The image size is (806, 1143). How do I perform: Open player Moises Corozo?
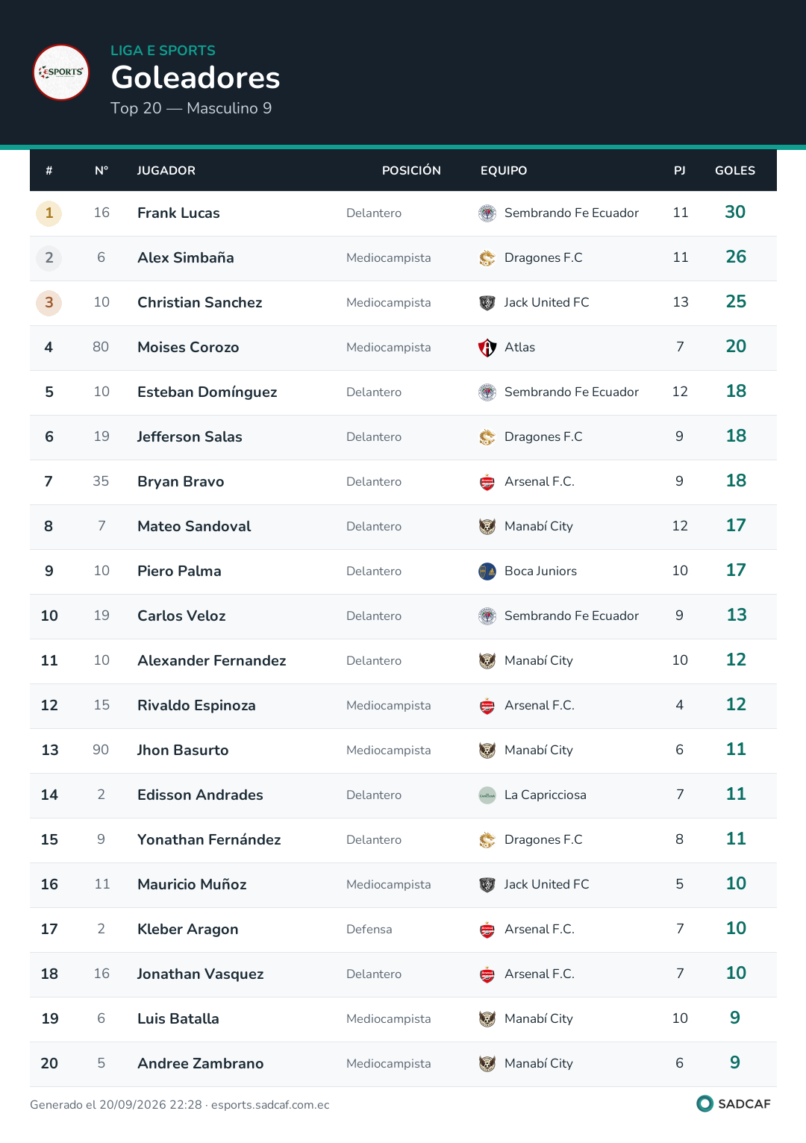[188, 348]
